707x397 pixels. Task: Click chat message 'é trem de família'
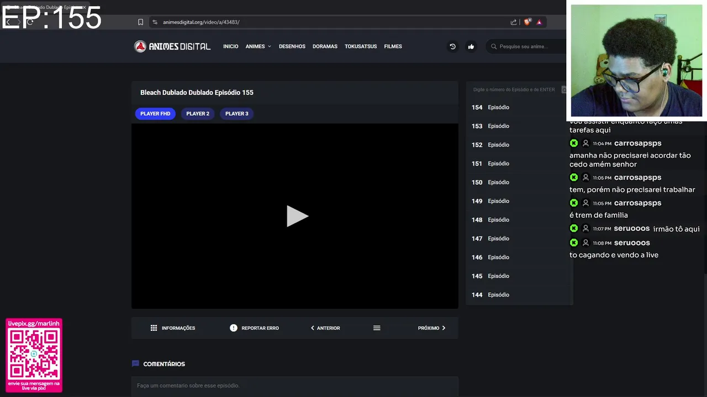(599, 215)
